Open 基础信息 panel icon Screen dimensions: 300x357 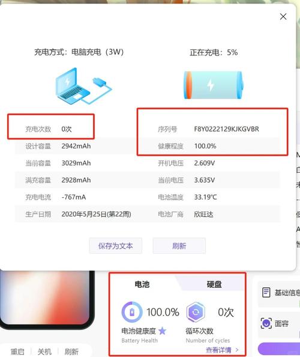[266, 292]
